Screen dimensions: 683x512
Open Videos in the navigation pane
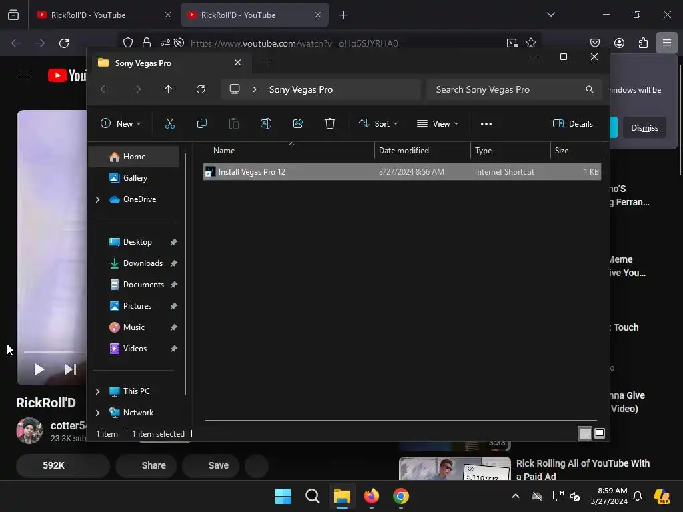[x=134, y=349]
